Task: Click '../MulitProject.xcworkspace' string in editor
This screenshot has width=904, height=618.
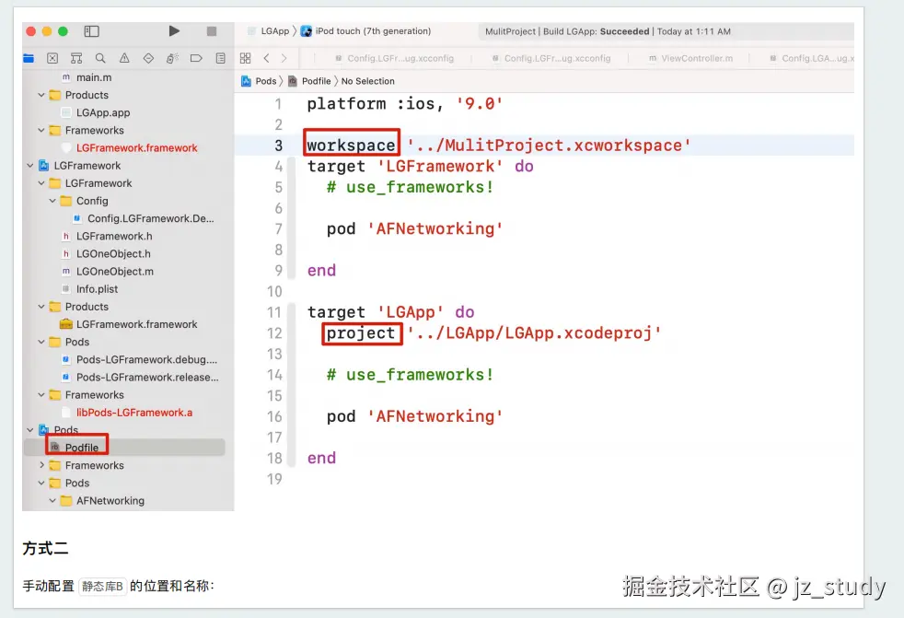Action: pyautogui.click(x=549, y=145)
